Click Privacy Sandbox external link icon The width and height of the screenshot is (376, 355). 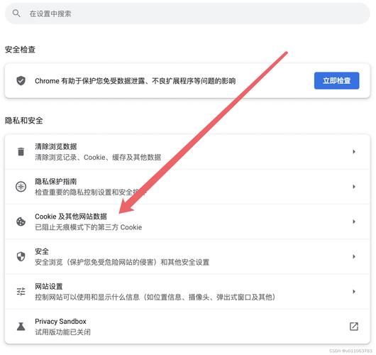click(354, 327)
